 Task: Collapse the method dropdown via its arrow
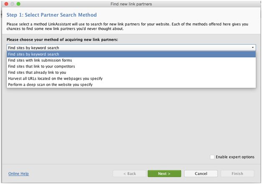pyautogui.click(x=253, y=48)
